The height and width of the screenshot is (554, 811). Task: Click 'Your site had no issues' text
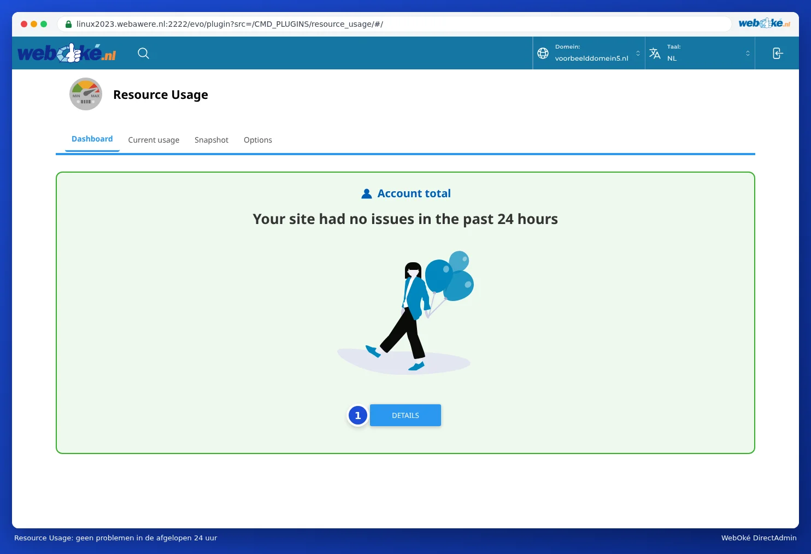(x=405, y=219)
